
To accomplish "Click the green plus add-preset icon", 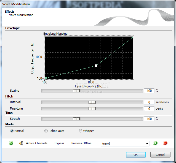I will (155, 143).
